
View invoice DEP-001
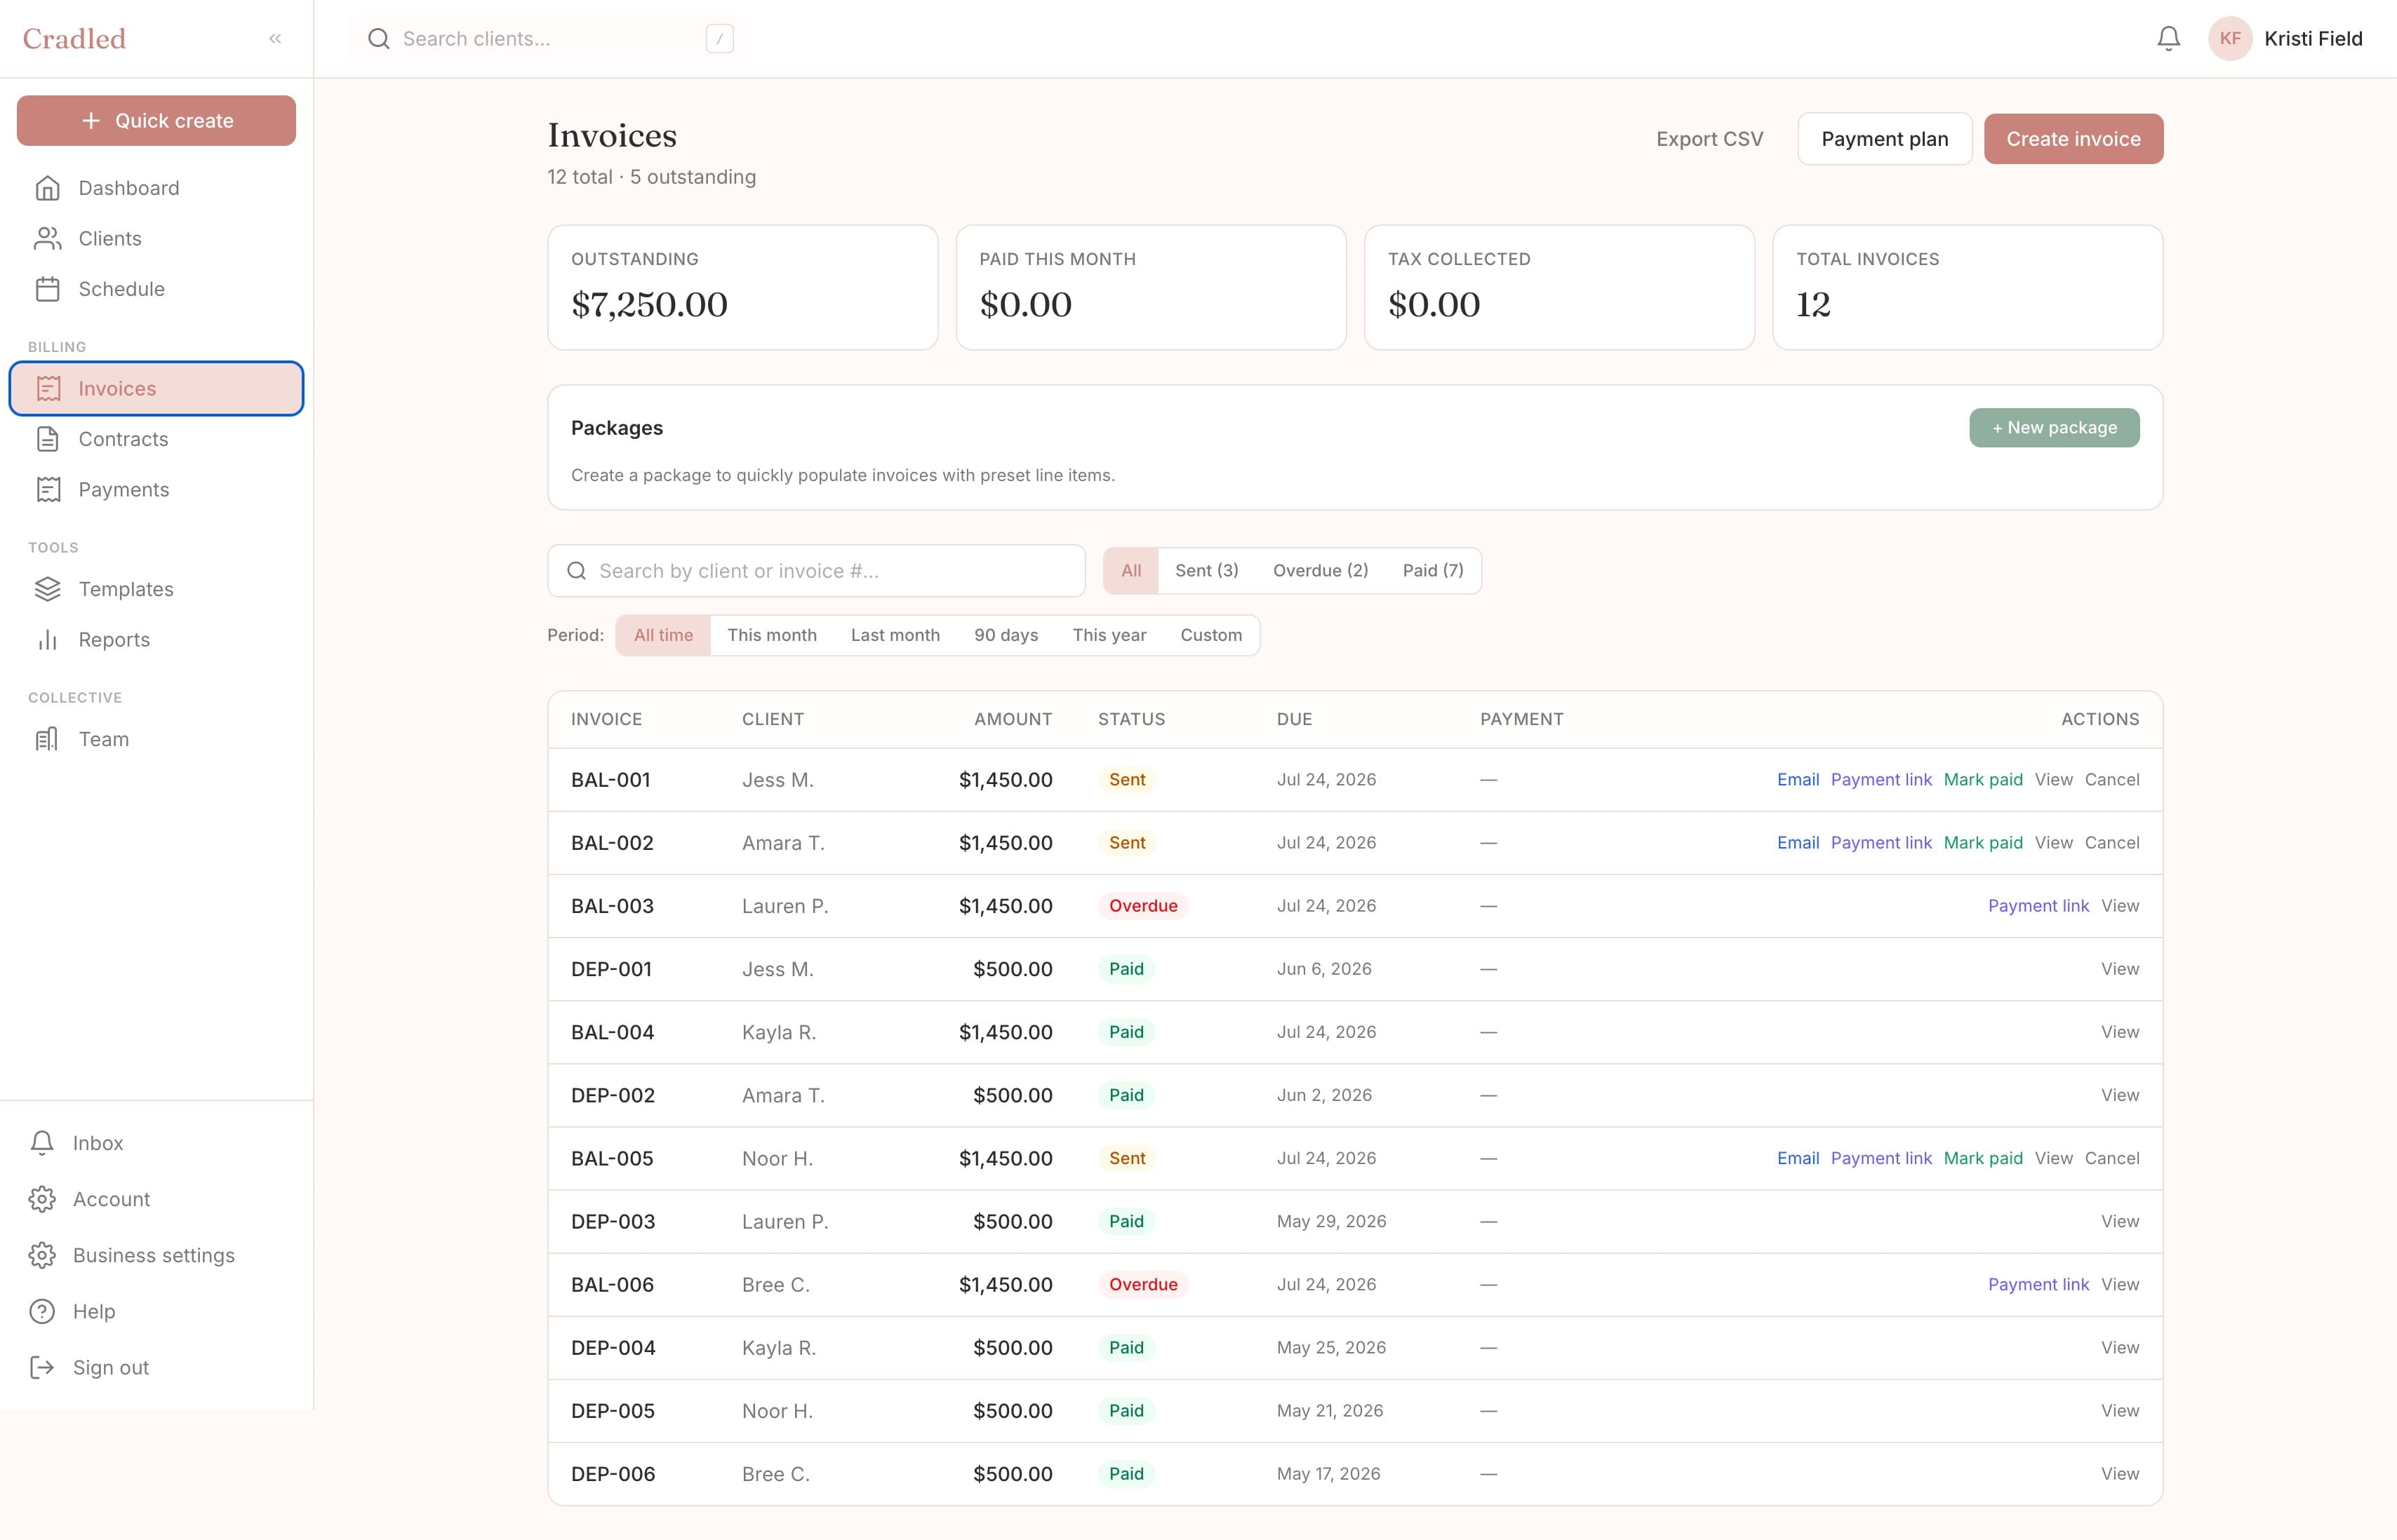2120,969
